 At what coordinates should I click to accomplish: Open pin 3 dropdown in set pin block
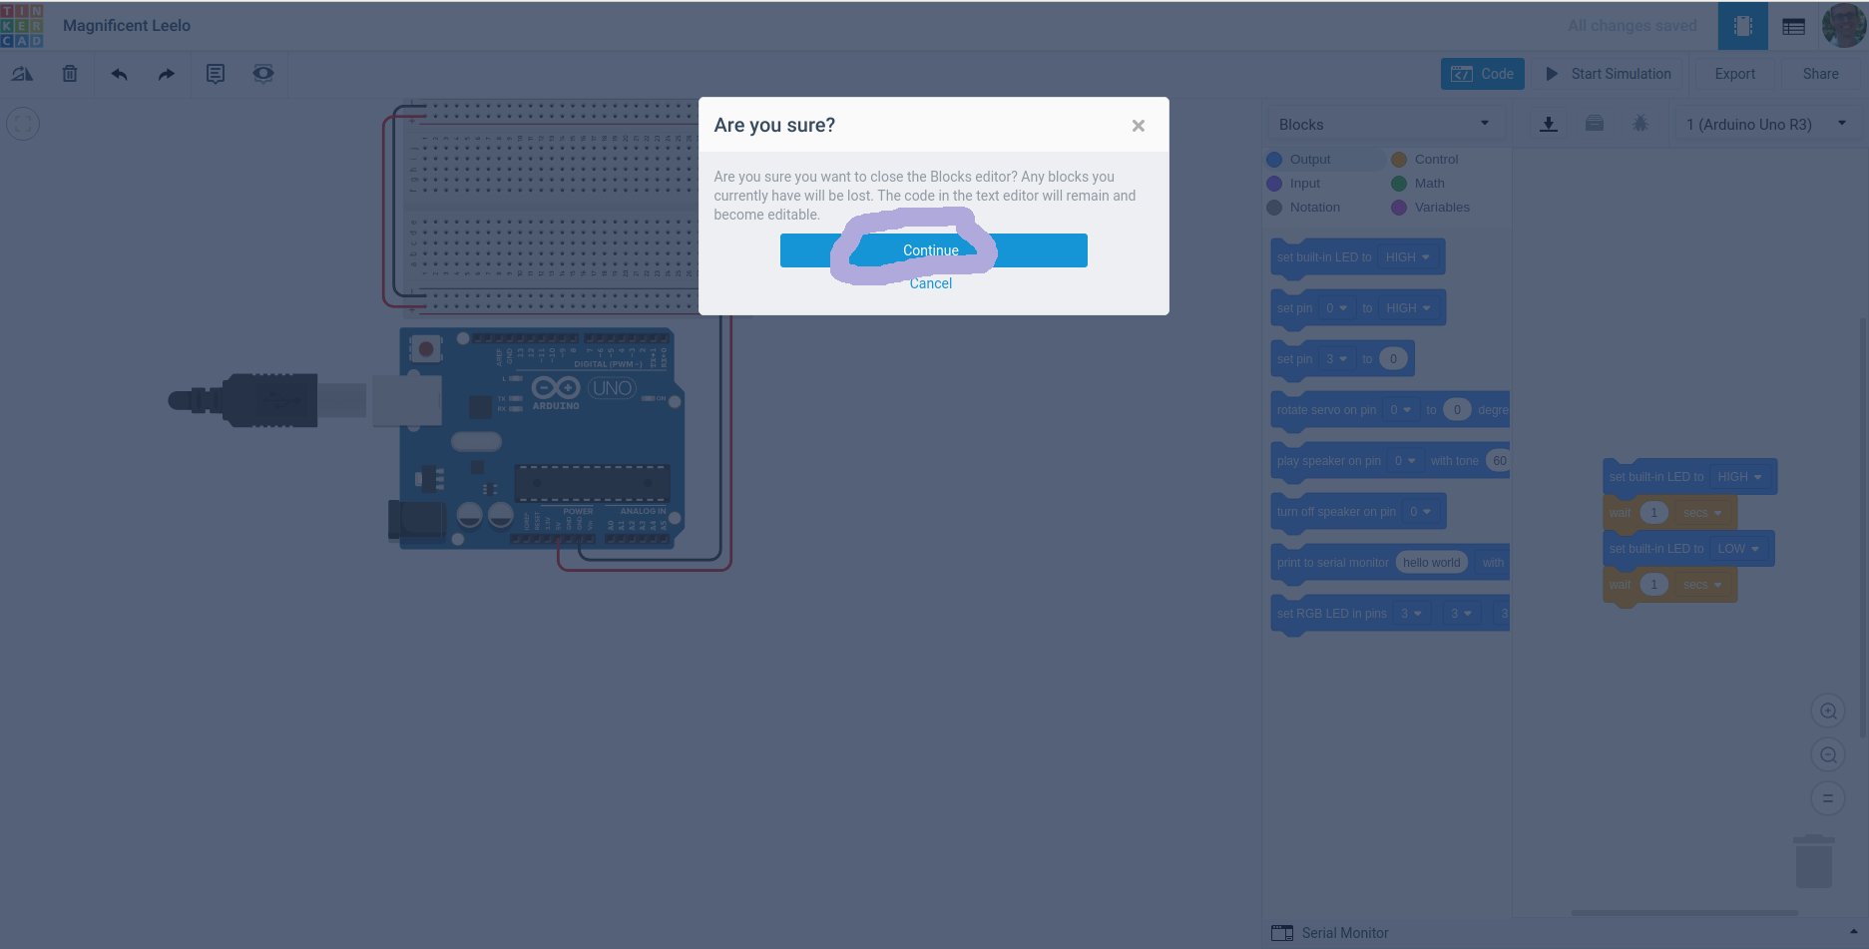[1336, 359]
